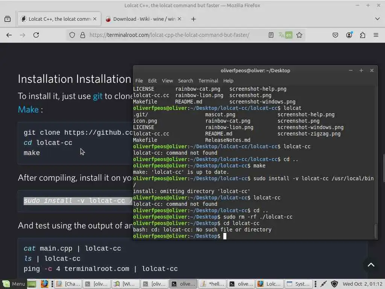
Task: Click 'ping -c 4 terminalroot.com' code line
Action: pyautogui.click(x=101, y=269)
